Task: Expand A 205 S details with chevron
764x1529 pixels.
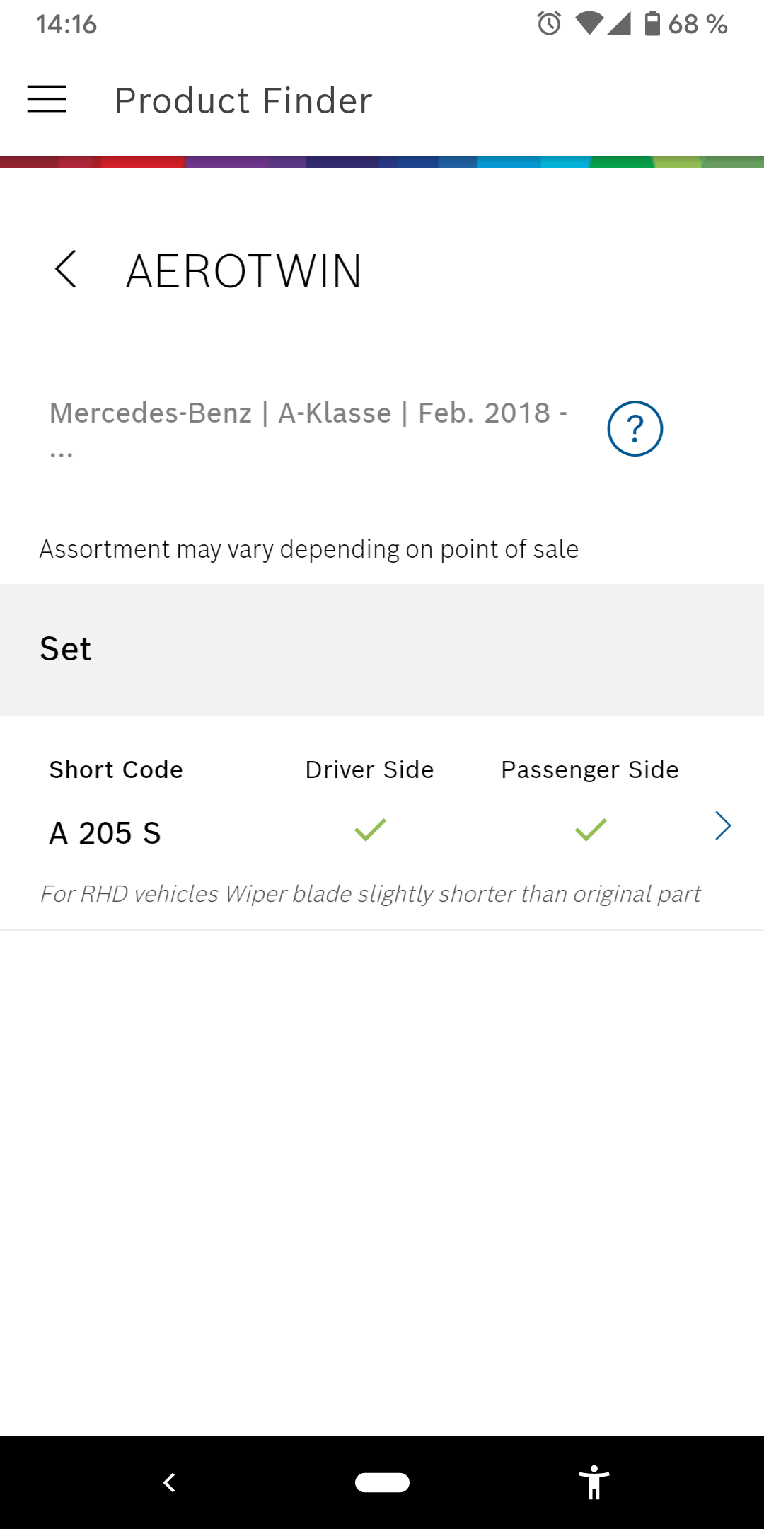Action: (722, 826)
